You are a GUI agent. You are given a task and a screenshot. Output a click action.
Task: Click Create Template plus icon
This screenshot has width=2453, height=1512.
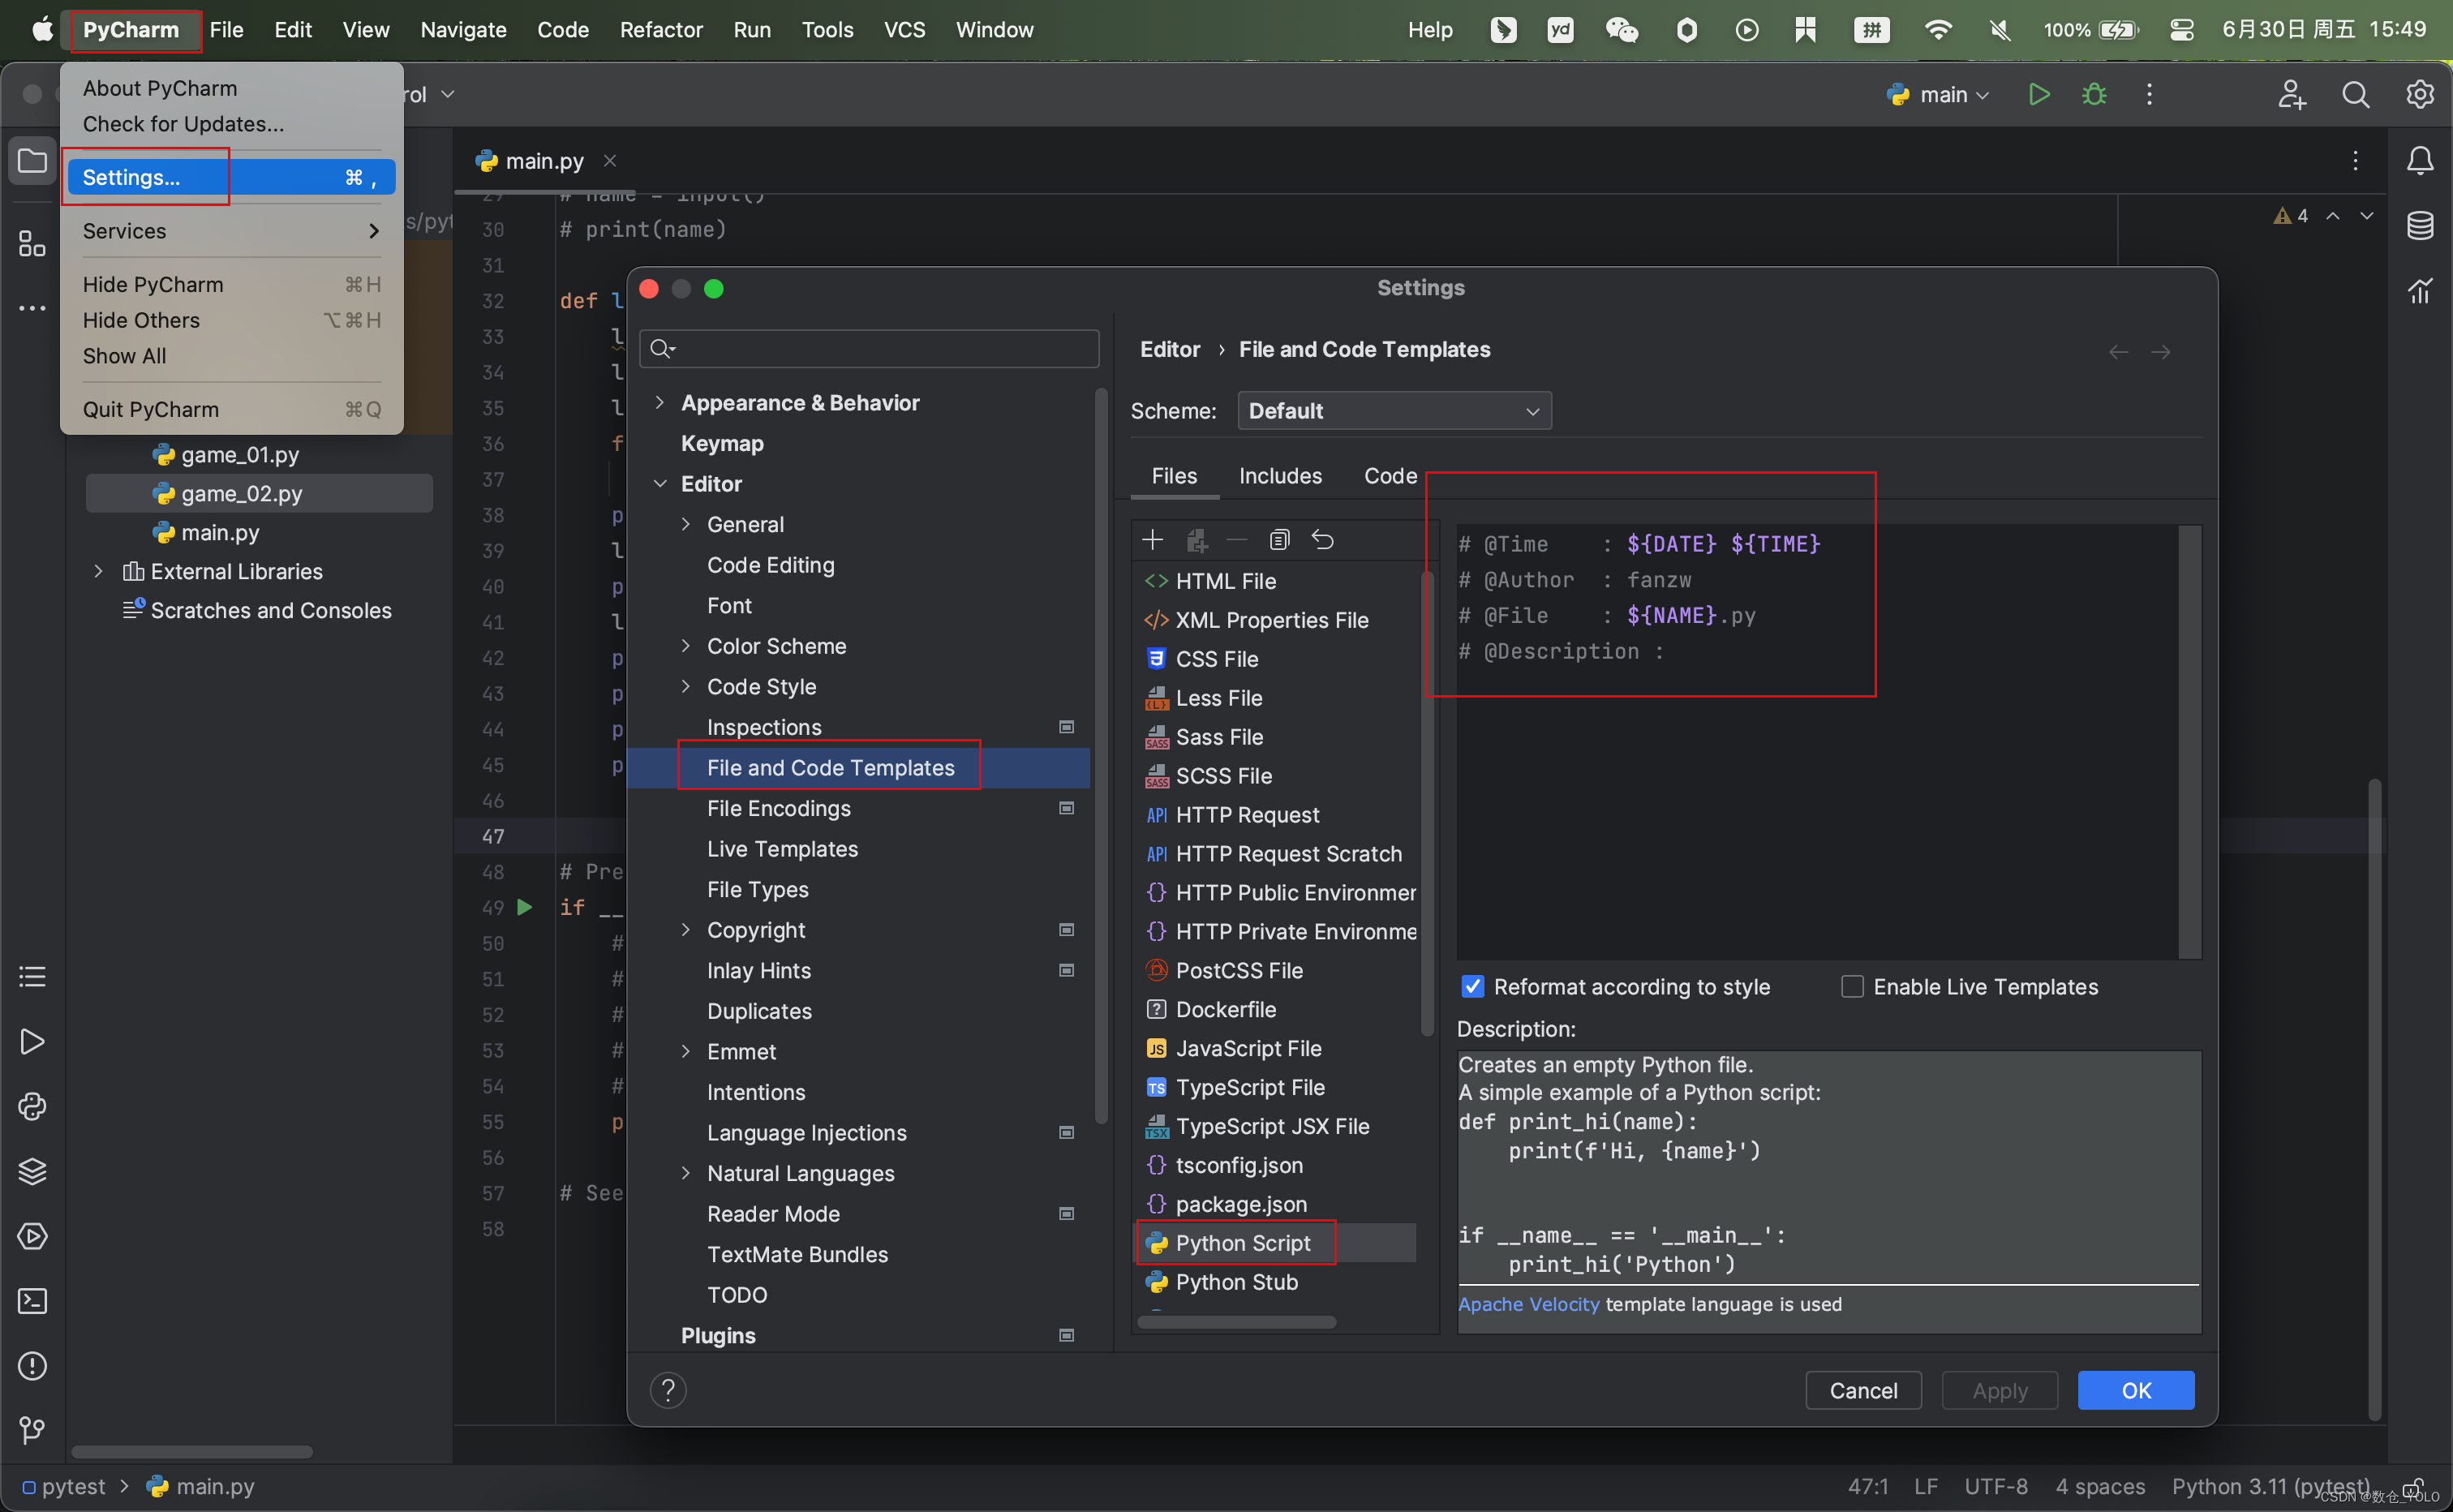1152,540
